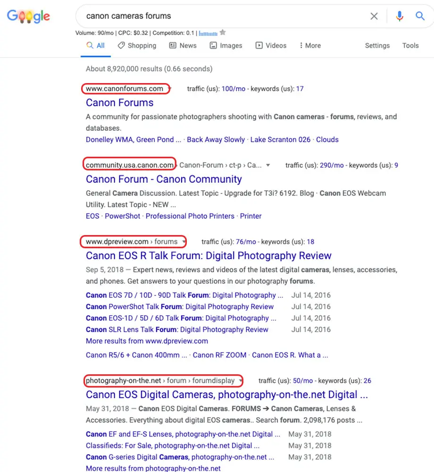The height and width of the screenshot is (472, 434).
Task: Click the www.dpreview.com › forums URL
Action: click(132, 242)
